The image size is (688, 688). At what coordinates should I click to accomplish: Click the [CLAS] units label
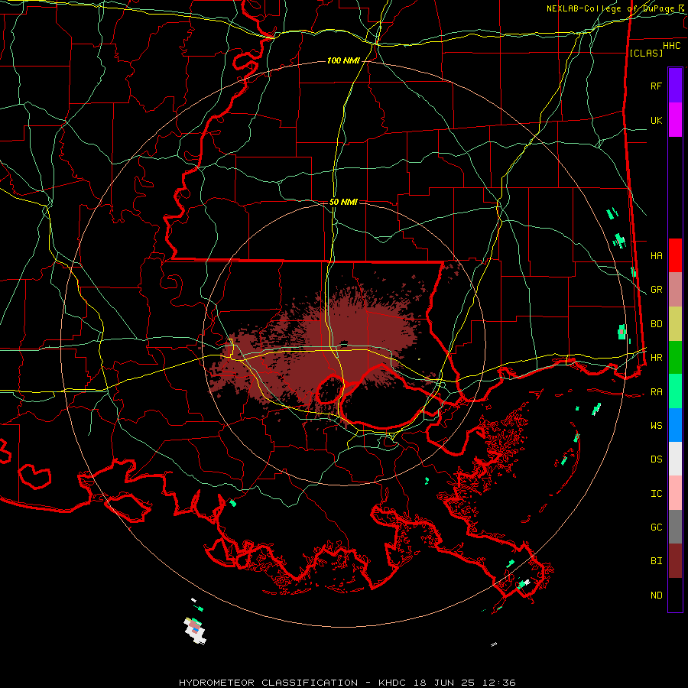tap(646, 53)
